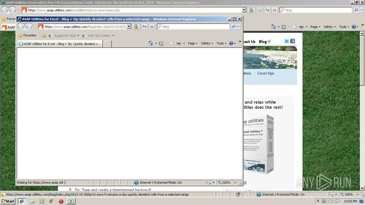
Task: Open zoom level 100% dropdown in front window status bar
Action: (x=235, y=183)
